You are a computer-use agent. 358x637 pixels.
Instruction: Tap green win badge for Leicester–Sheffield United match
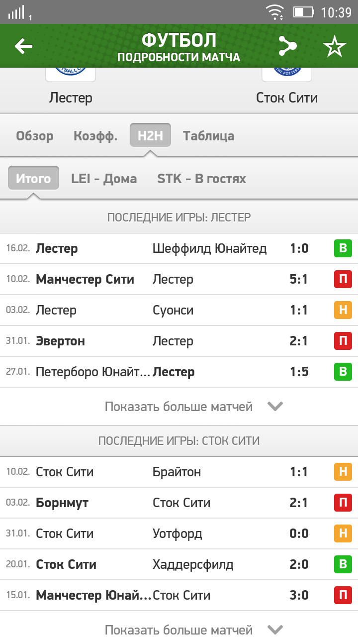(x=343, y=248)
